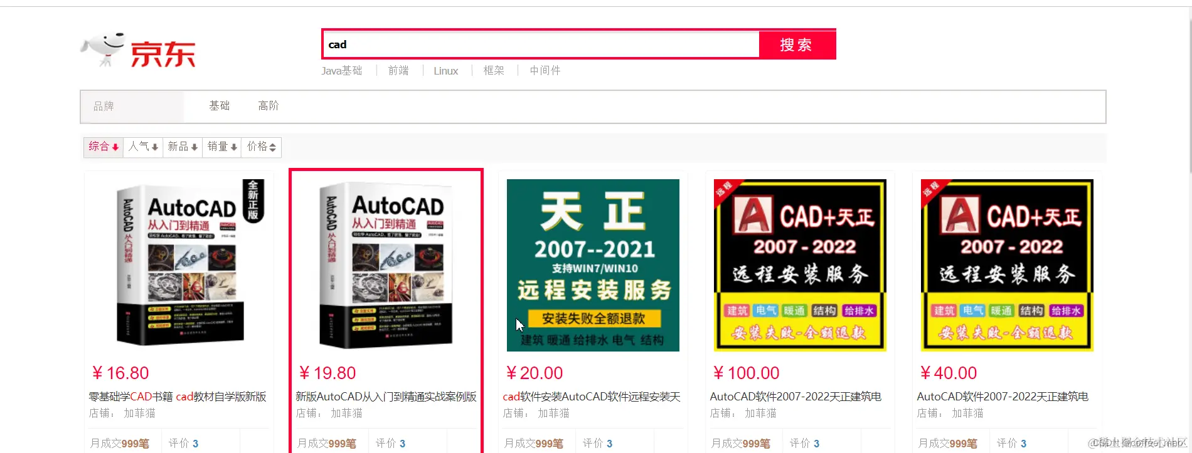Open 评价 3 reviews of ¥100.00 item
Screen dimensions: 1192x453
[x=804, y=444]
